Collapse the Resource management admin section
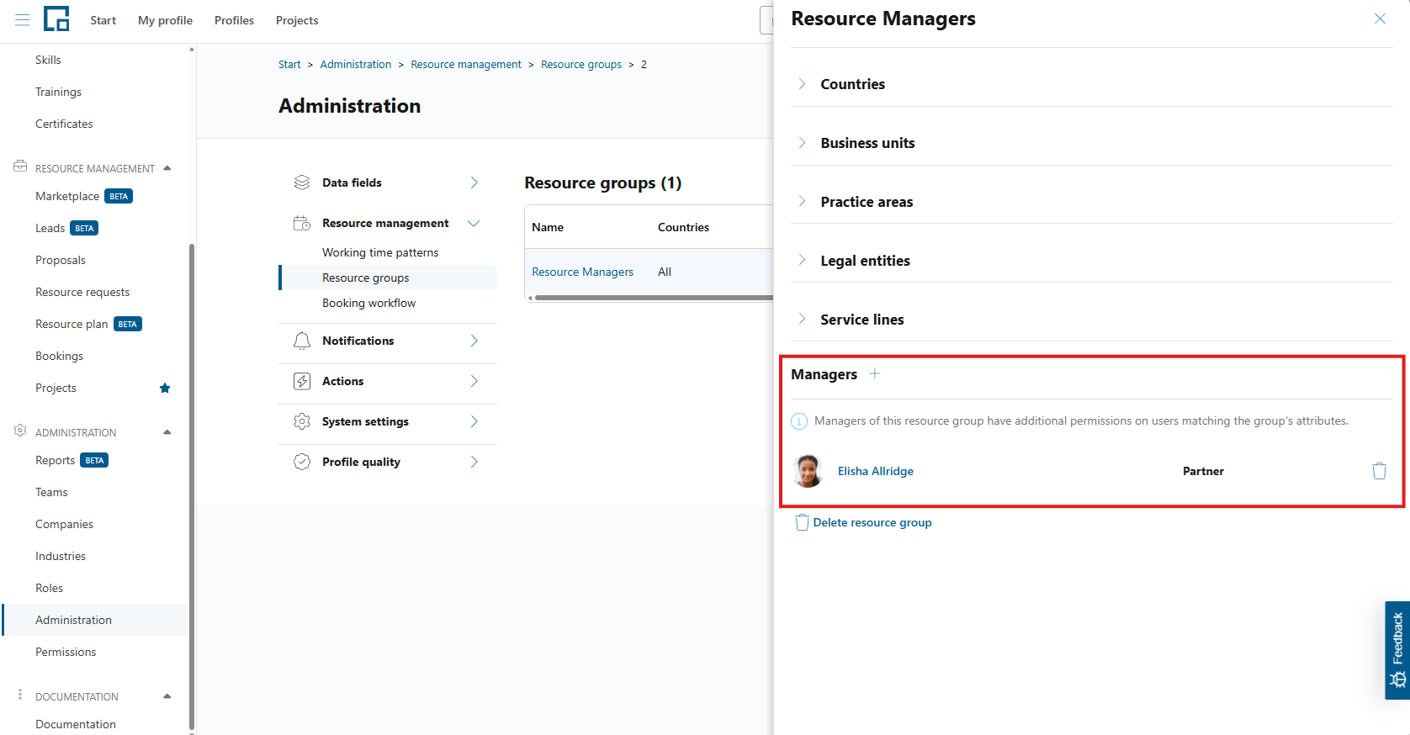The image size is (1410, 735). tap(474, 223)
